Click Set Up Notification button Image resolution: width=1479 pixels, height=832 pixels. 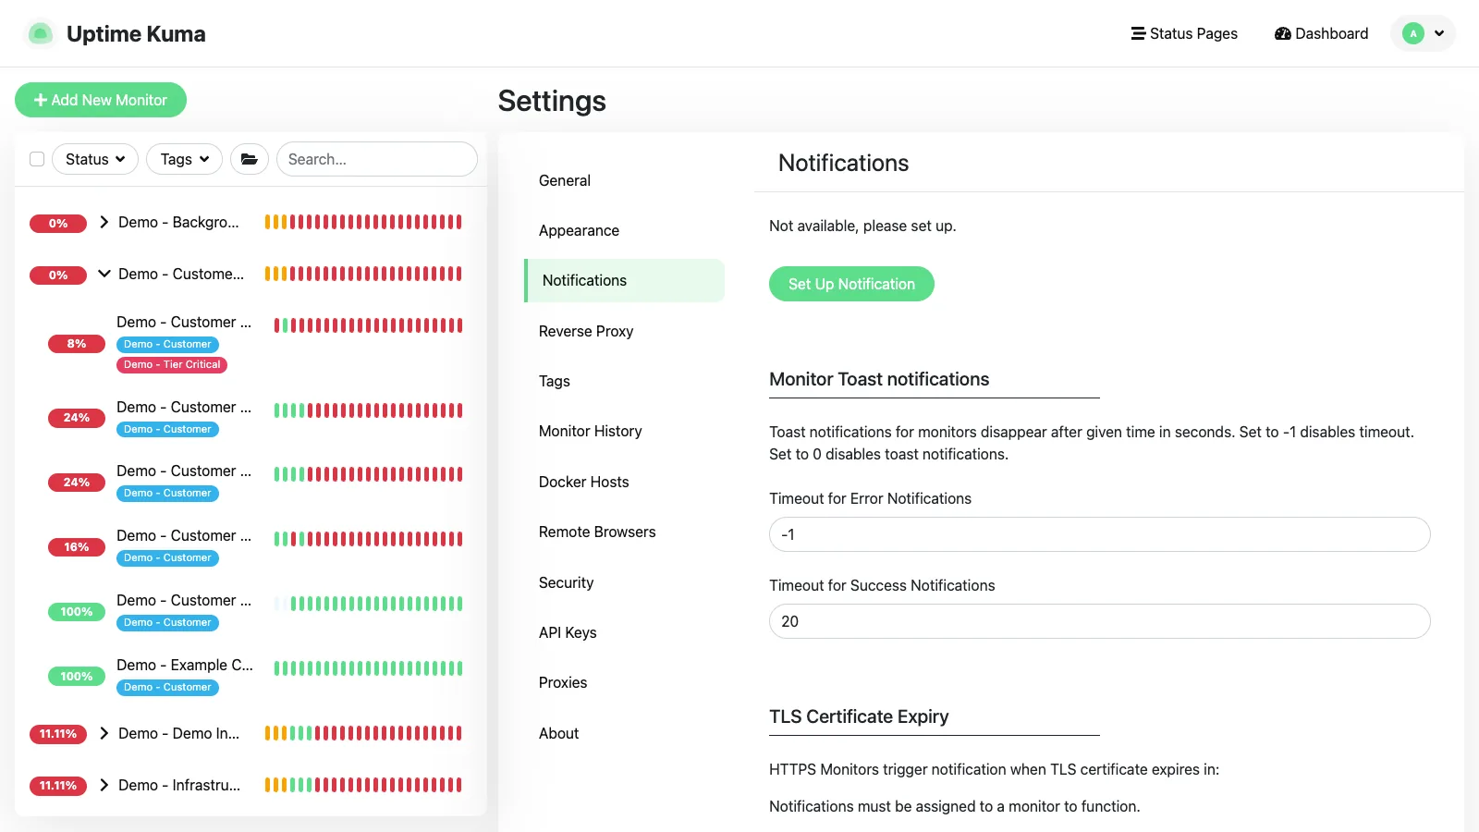point(851,284)
